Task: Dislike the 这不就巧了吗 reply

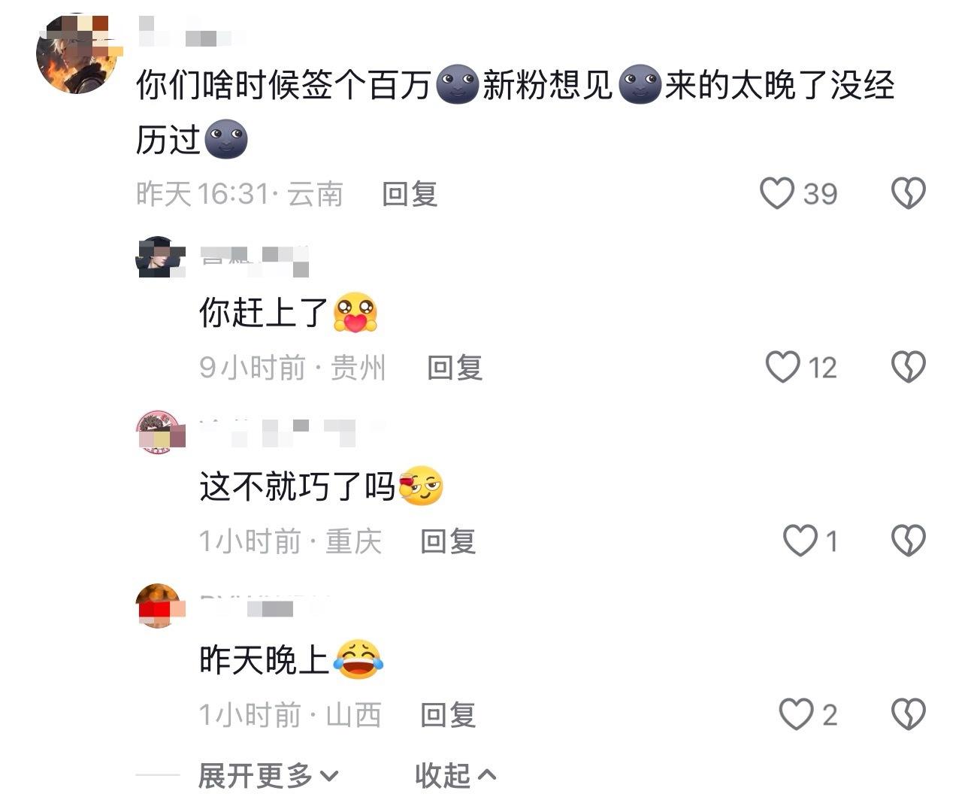Action: [908, 540]
